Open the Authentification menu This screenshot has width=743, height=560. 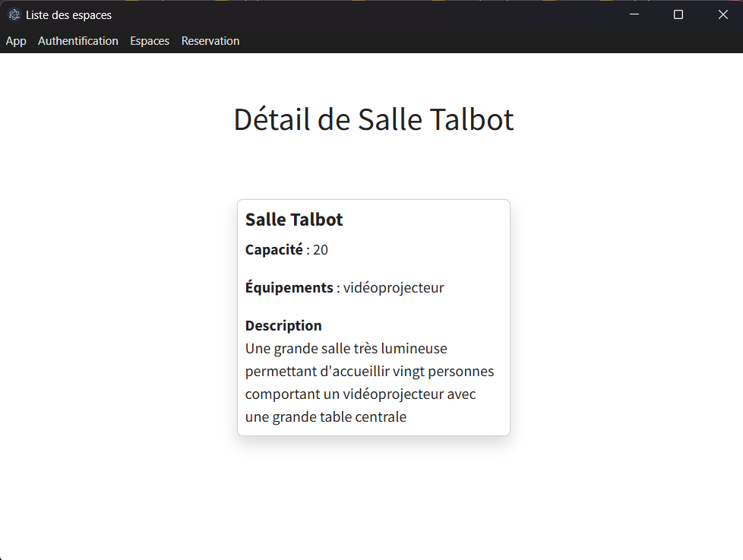pyautogui.click(x=78, y=41)
